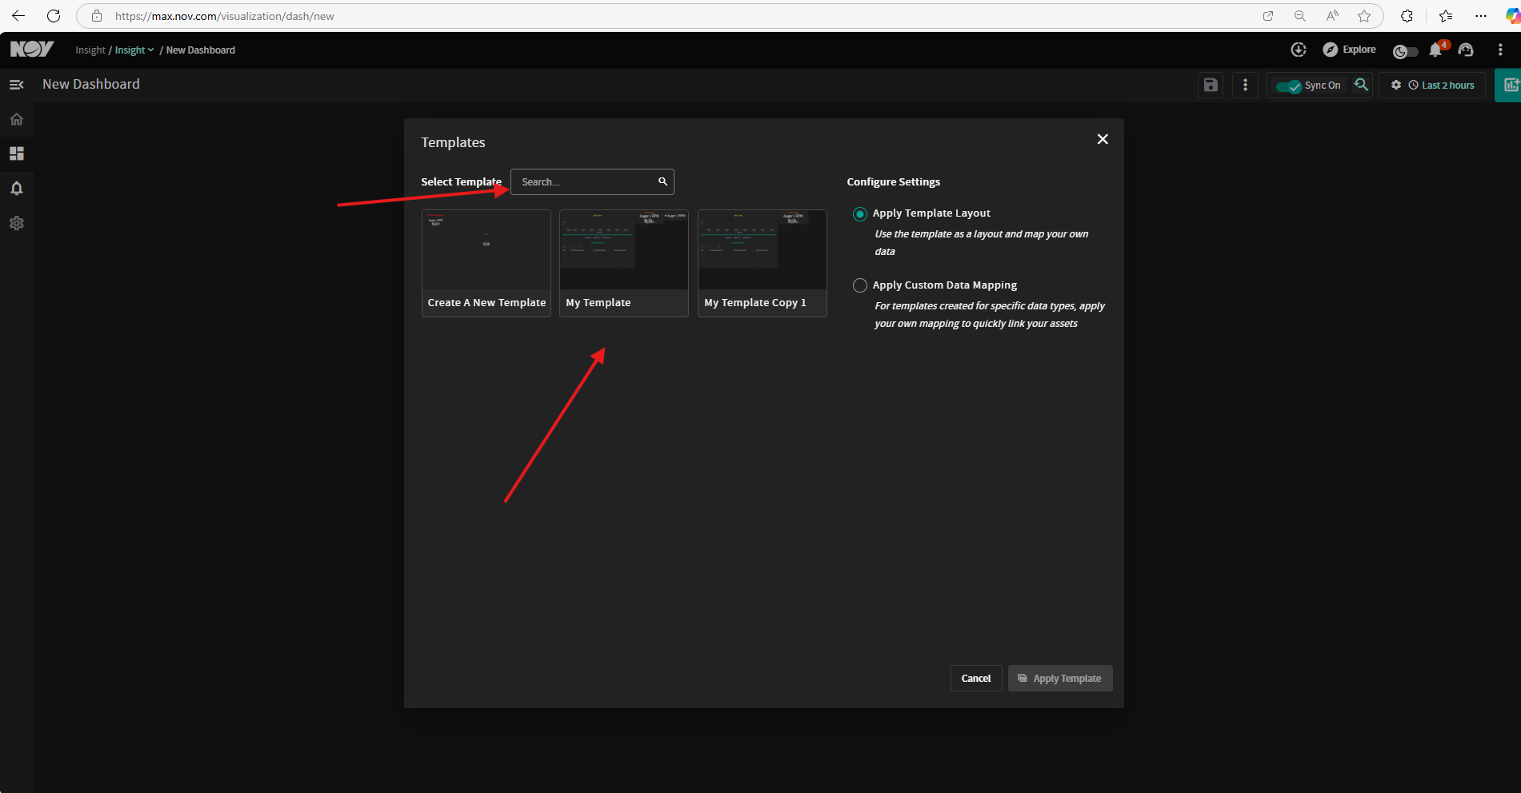This screenshot has width=1521, height=793.
Task: Go to Home in sidebar
Action: [16, 119]
